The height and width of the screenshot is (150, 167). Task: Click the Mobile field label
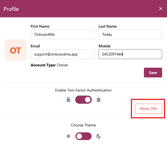105,46
